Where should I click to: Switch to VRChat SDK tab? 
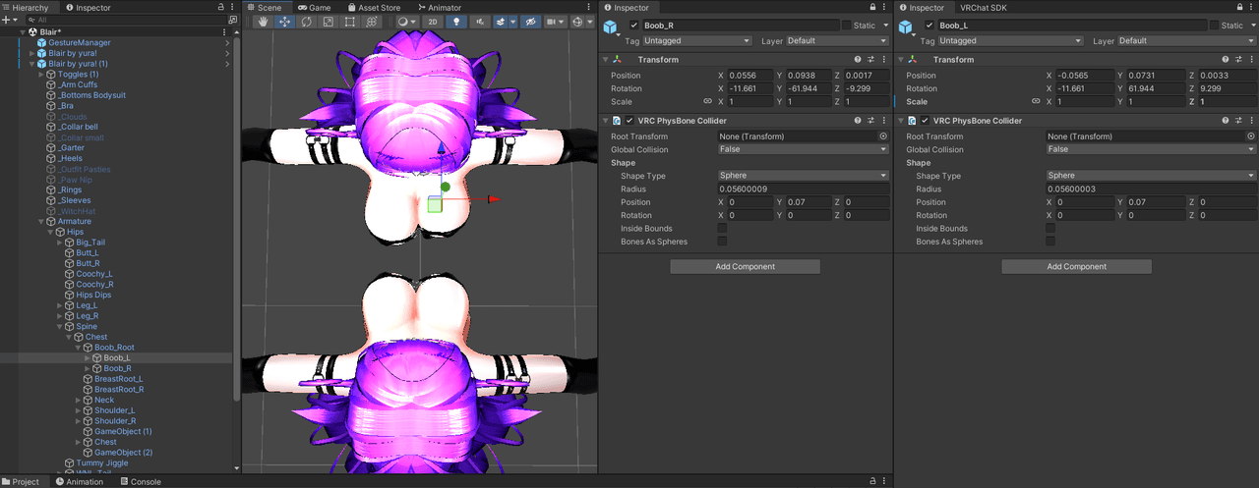click(983, 7)
